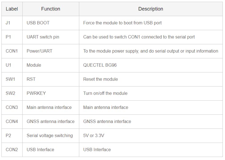Click 'Force the module to boot from USB port'
This screenshot has width=225, height=160.
tap(123, 23)
